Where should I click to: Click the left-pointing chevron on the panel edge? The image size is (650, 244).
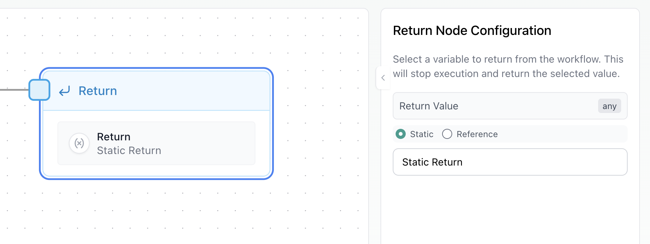(x=383, y=77)
